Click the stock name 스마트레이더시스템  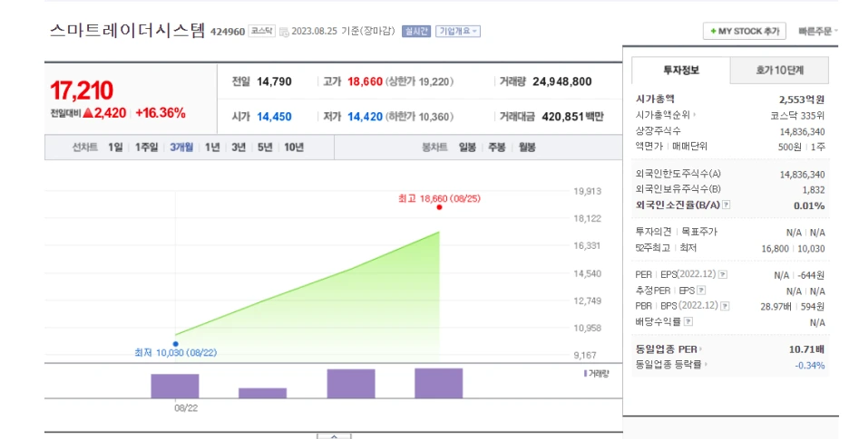click(128, 30)
